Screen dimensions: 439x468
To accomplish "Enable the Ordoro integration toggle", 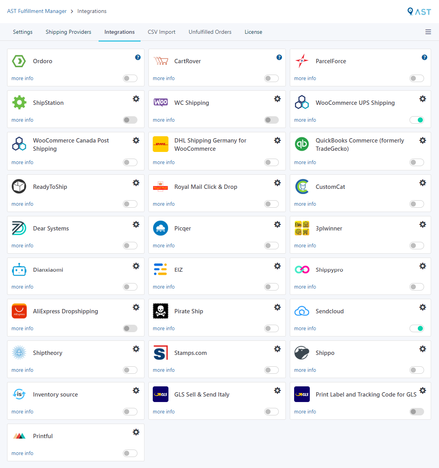I will tap(130, 78).
